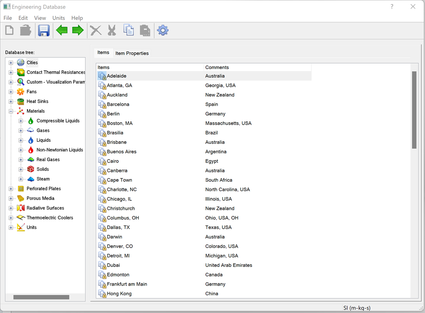Viewport: 425px width, 313px height.
Task: Click the Open folder toolbar icon
Action: (x=25, y=30)
